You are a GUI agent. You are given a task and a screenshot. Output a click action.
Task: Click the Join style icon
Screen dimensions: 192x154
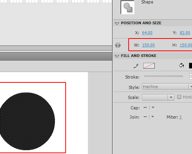tap(145, 117)
